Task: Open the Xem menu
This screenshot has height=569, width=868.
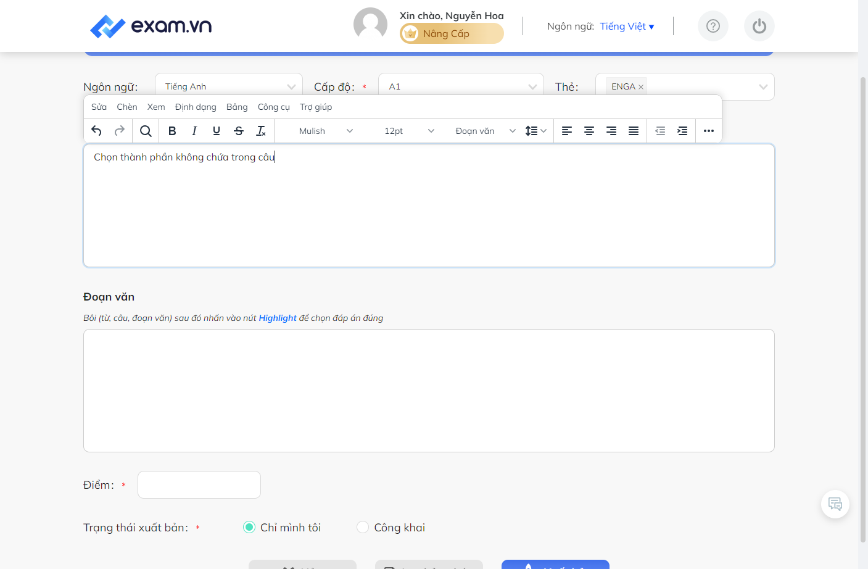Action: coord(156,107)
